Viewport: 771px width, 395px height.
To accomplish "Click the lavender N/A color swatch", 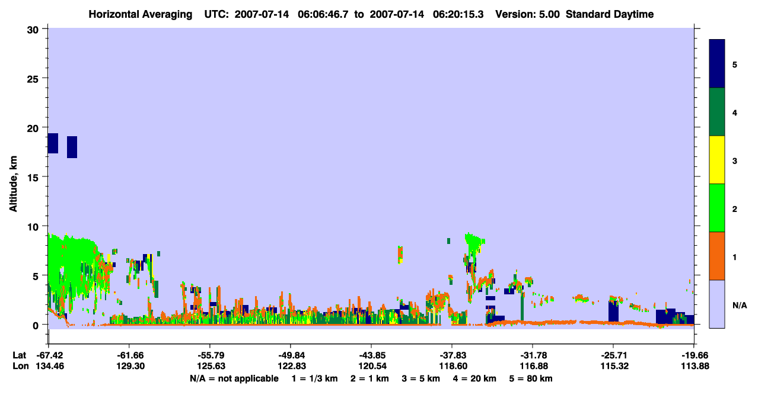I will click(x=717, y=304).
